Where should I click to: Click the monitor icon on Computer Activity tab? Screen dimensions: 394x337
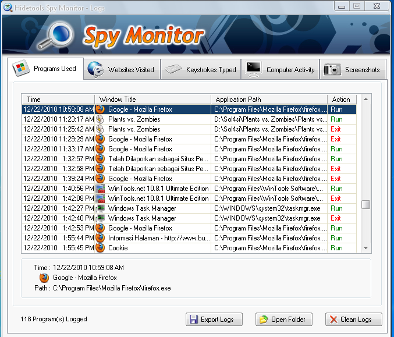pyautogui.click(x=253, y=69)
